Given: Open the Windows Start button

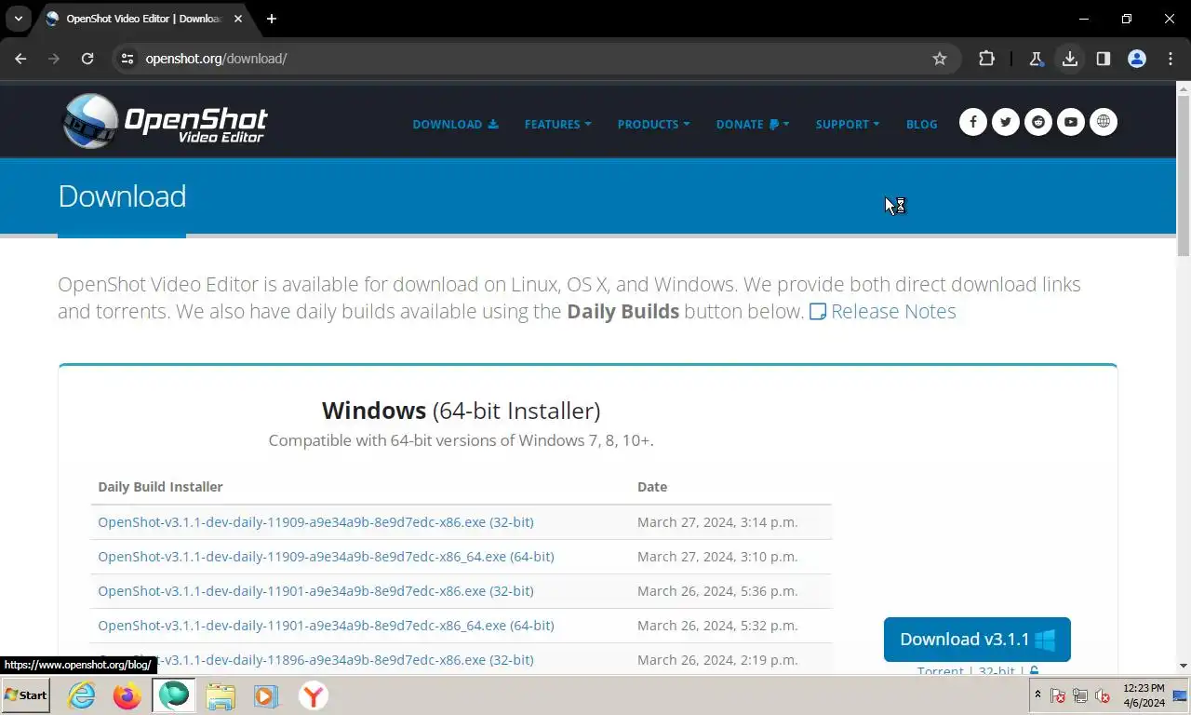Looking at the screenshot, I should [26, 695].
